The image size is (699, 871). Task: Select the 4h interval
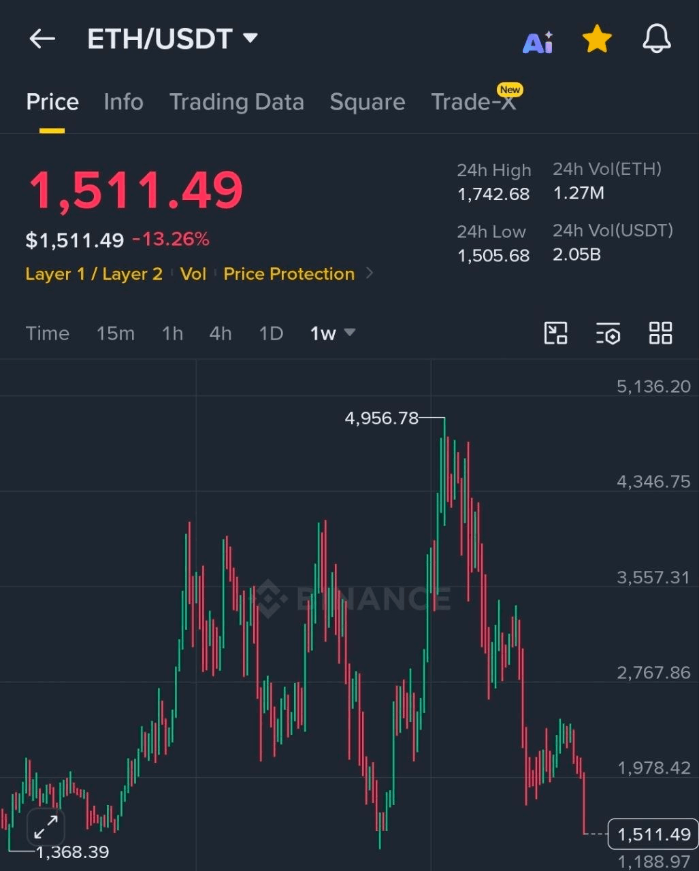pos(221,333)
